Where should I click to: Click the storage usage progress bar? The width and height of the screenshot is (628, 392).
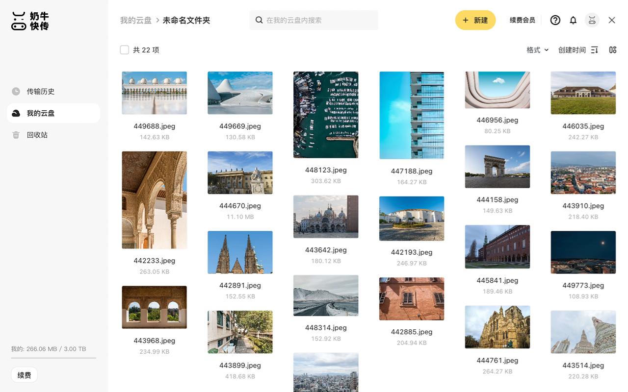53,358
